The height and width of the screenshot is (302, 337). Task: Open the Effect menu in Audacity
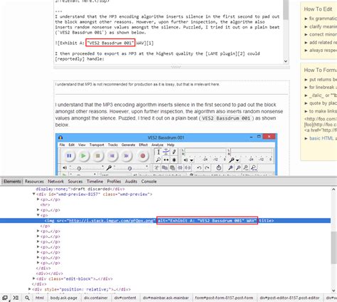pos(143,145)
